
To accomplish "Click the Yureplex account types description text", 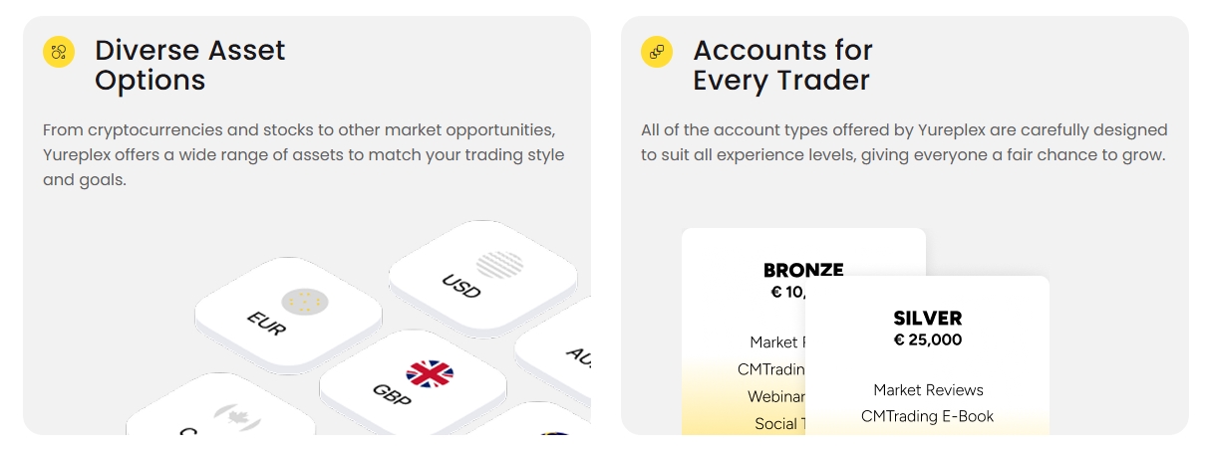I will pos(904,142).
